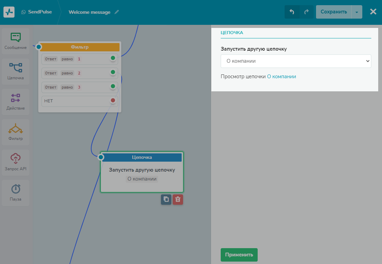Duplicate the Цепочка block
Viewport: 382px width, 264px height.
[166, 199]
